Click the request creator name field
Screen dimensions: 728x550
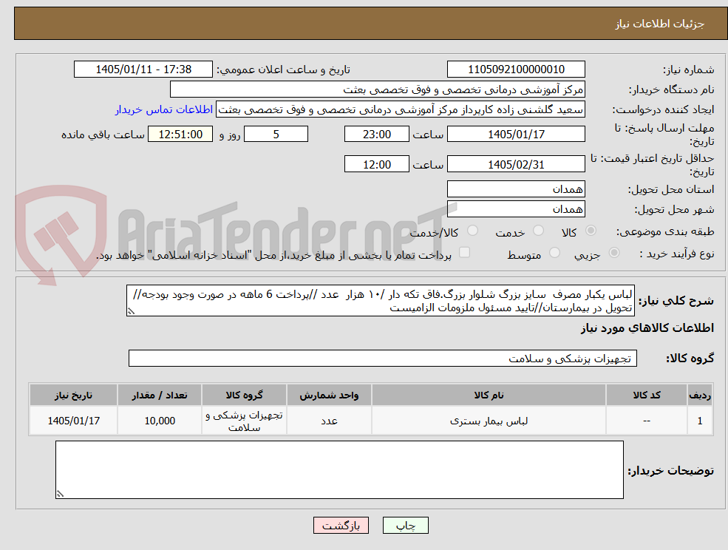pos(400,109)
